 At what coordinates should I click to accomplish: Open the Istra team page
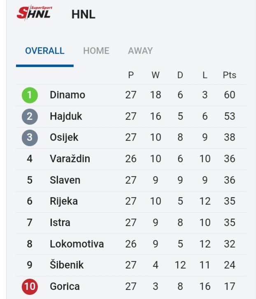(x=60, y=223)
